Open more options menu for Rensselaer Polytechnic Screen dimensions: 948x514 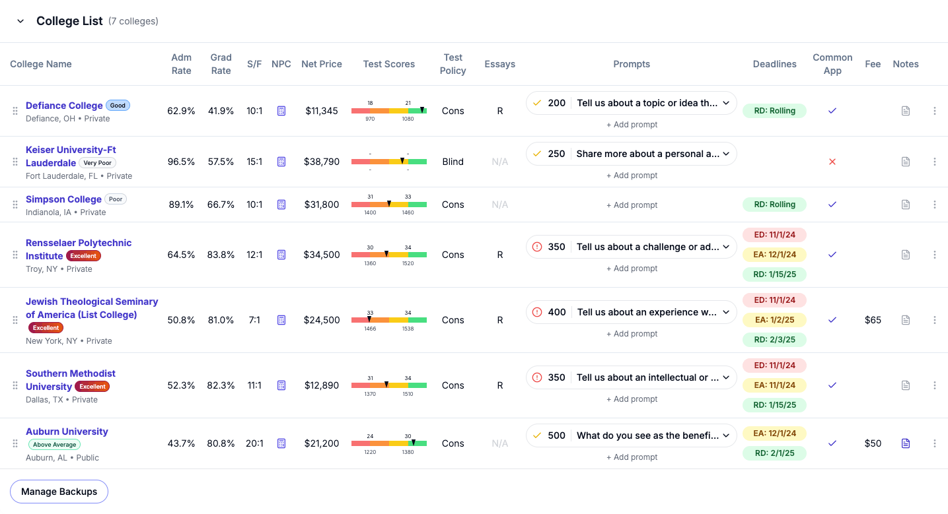(x=935, y=255)
